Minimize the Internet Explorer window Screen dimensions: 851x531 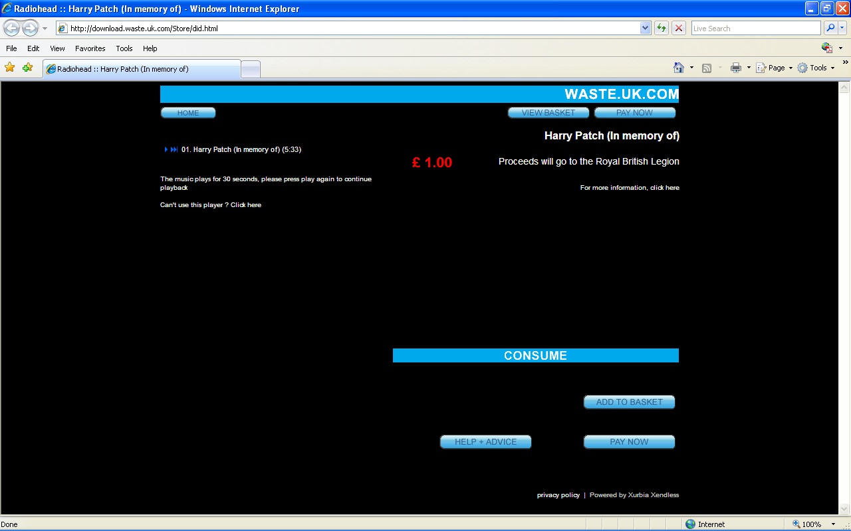point(812,9)
